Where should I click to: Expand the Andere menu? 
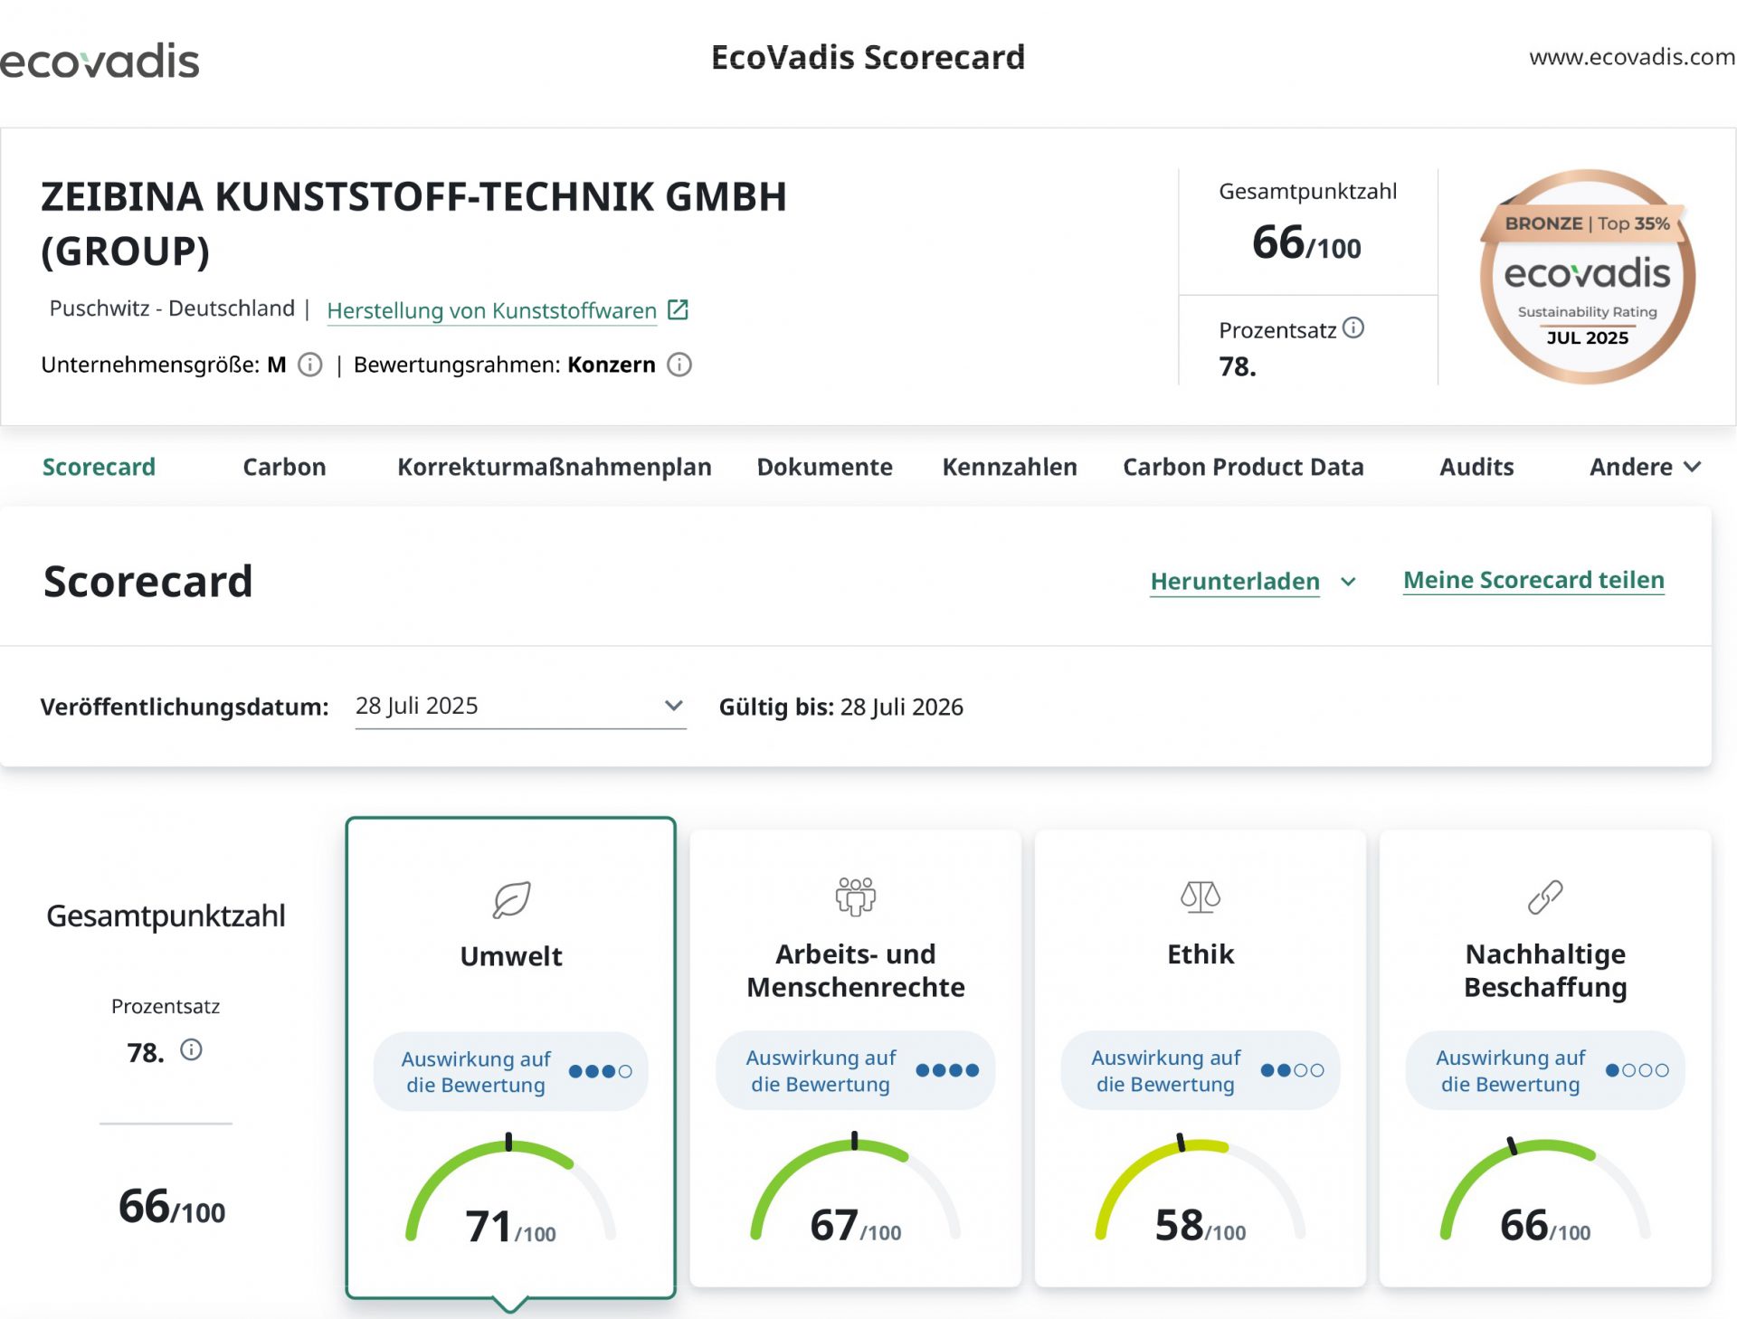click(1645, 467)
